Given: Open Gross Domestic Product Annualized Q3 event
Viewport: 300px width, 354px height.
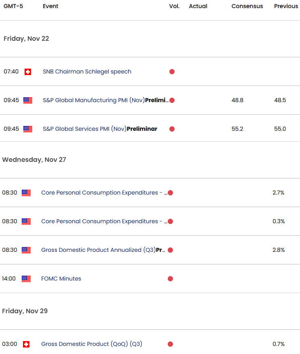Looking at the screenshot, I should [x=103, y=250].
